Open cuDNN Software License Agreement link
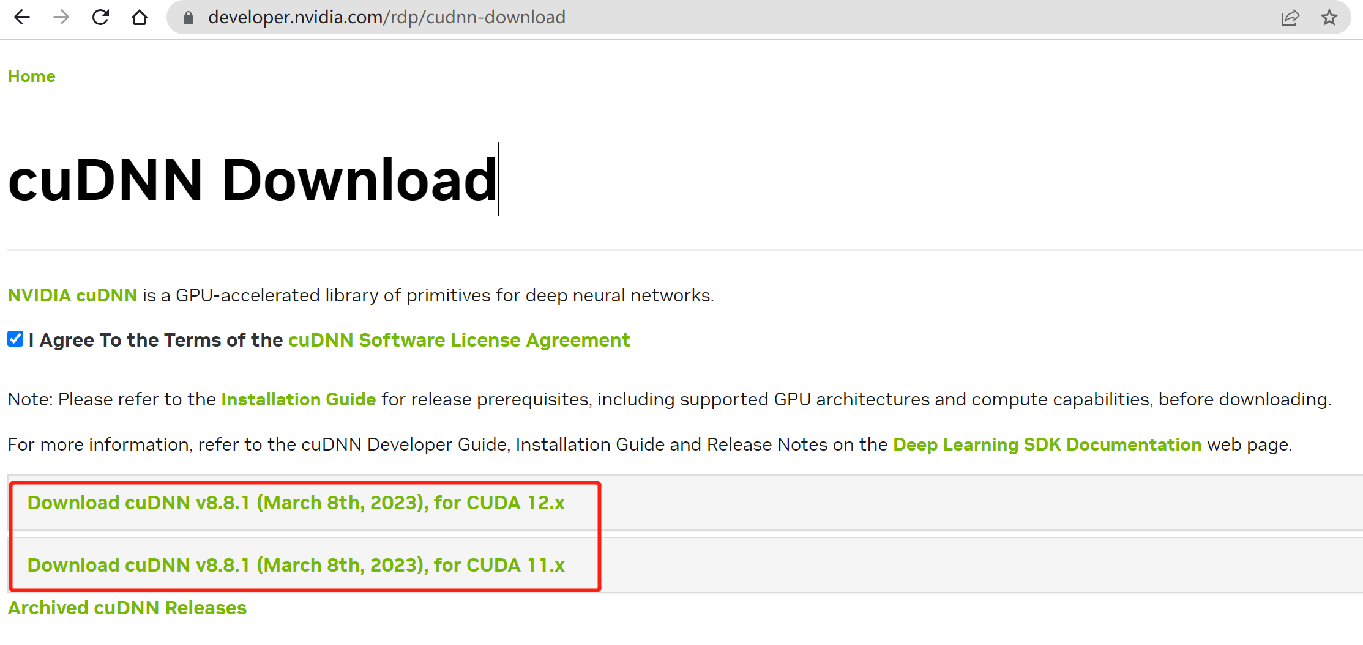1363x645 pixels. coord(459,340)
